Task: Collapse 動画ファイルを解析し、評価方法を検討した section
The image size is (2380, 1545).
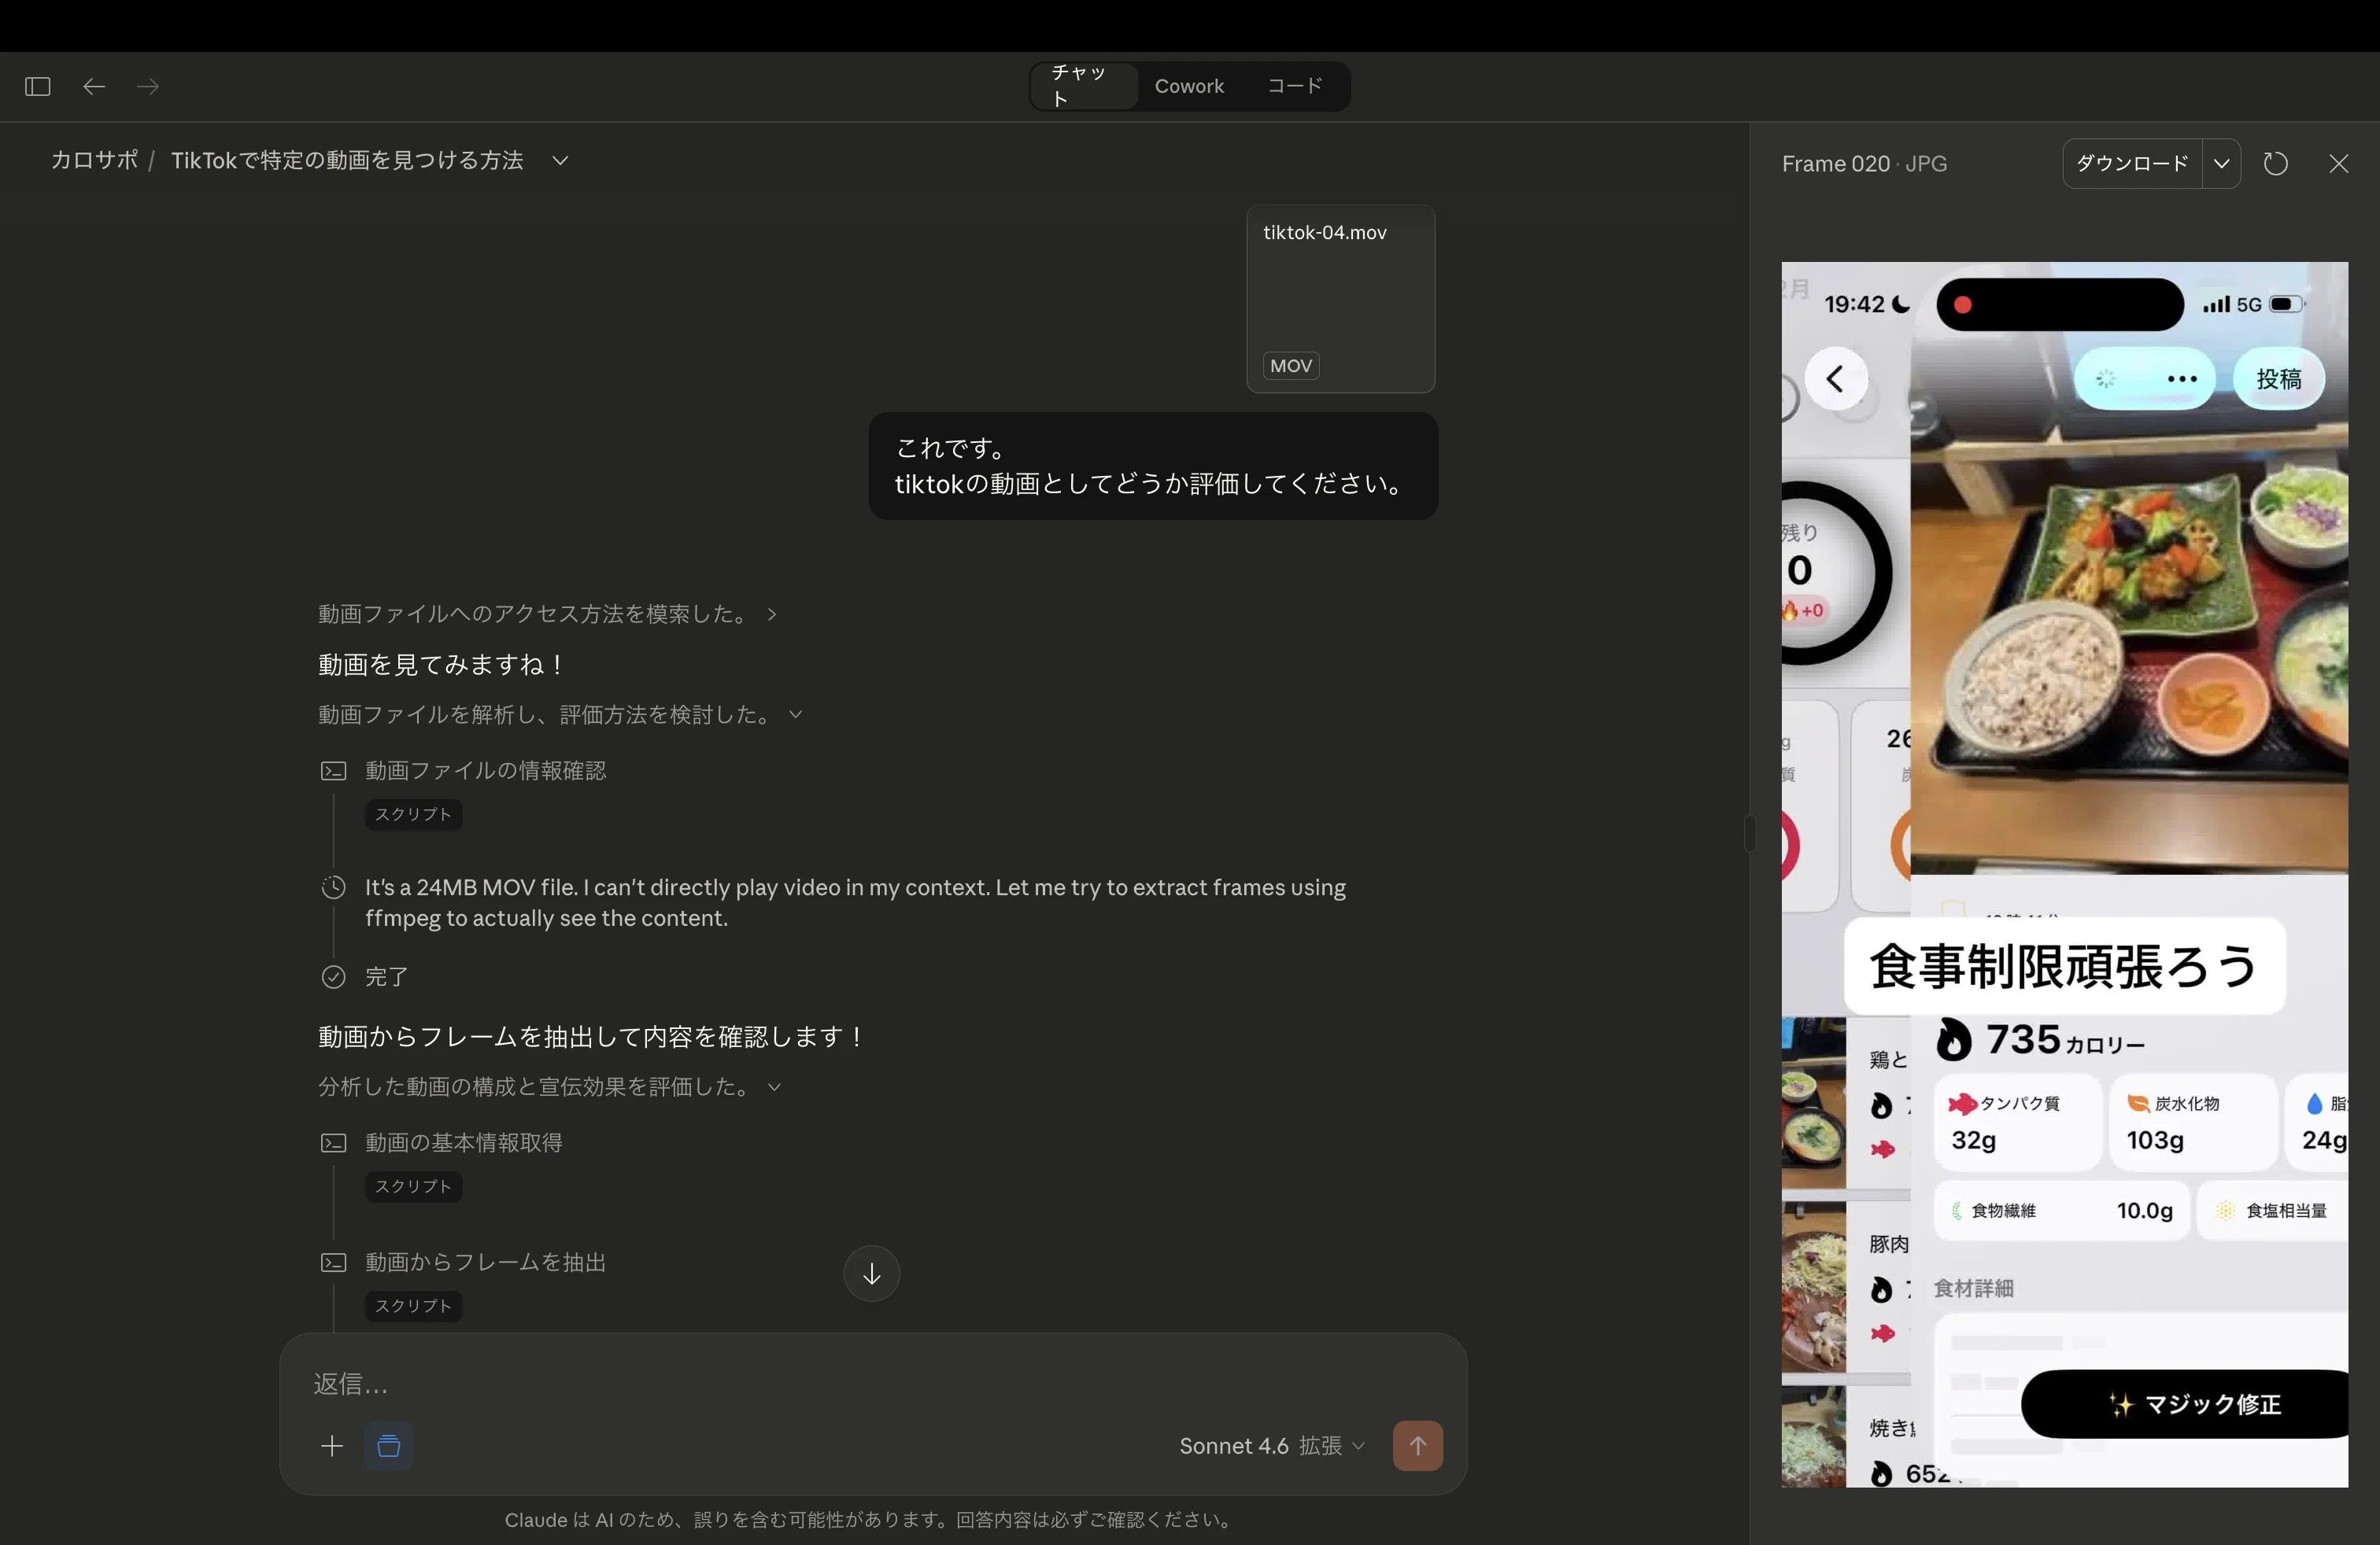Action: click(x=795, y=714)
